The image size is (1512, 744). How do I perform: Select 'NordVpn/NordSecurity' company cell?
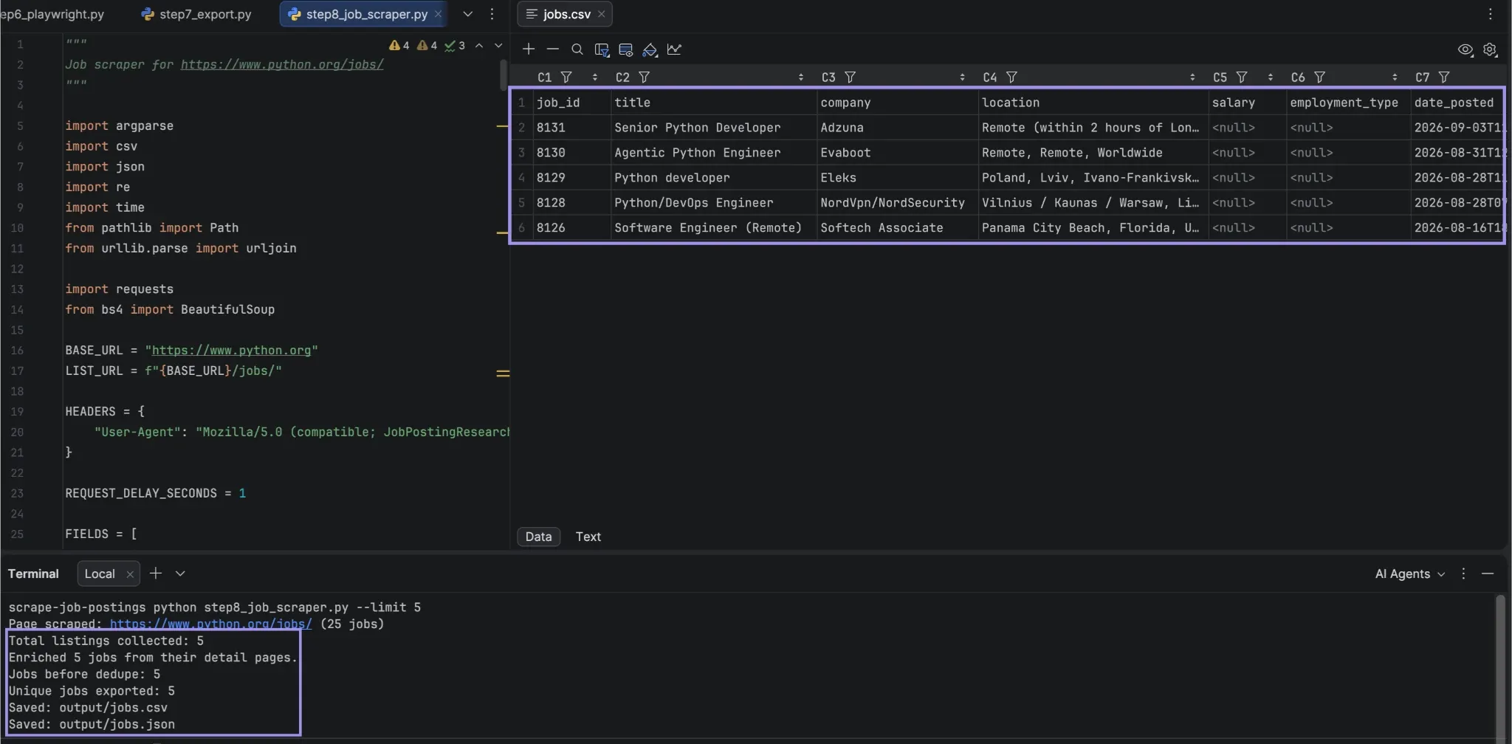898,203
